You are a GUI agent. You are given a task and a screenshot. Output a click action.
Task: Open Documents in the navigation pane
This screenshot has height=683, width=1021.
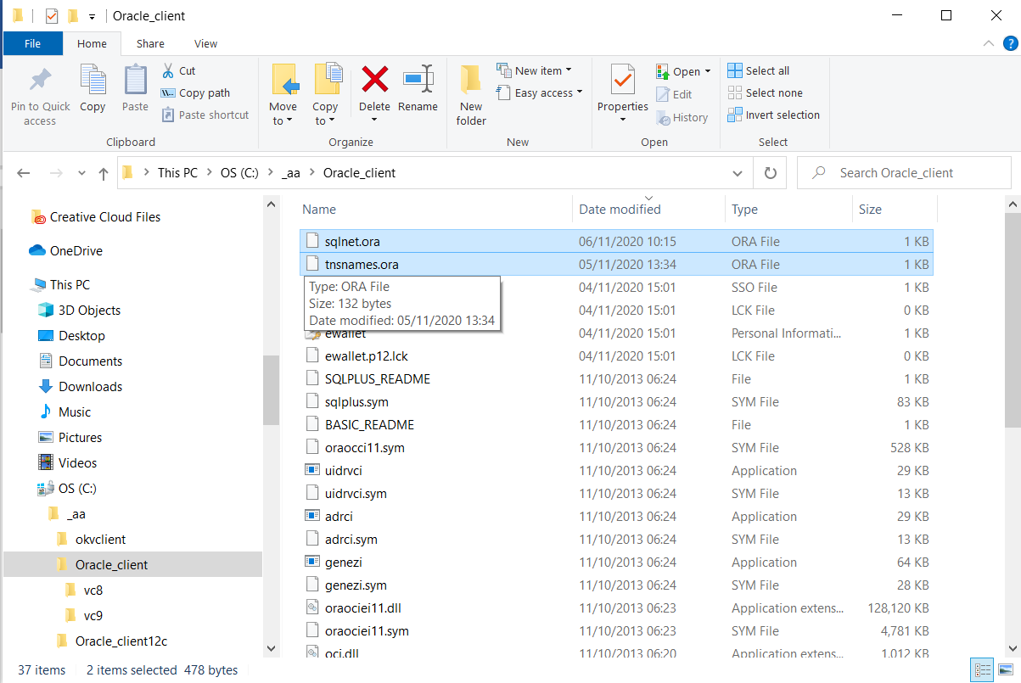81,361
